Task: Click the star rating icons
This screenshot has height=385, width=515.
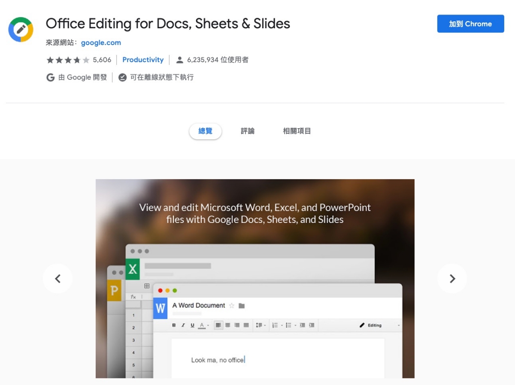Action: tap(68, 60)
